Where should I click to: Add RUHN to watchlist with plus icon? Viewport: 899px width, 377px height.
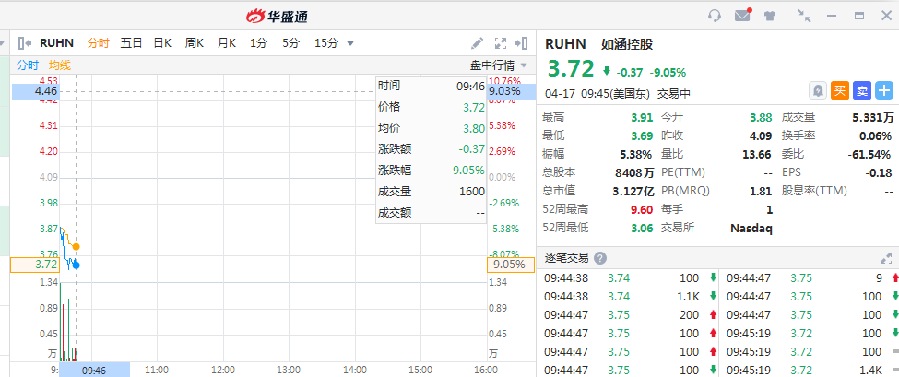(884, 90)
